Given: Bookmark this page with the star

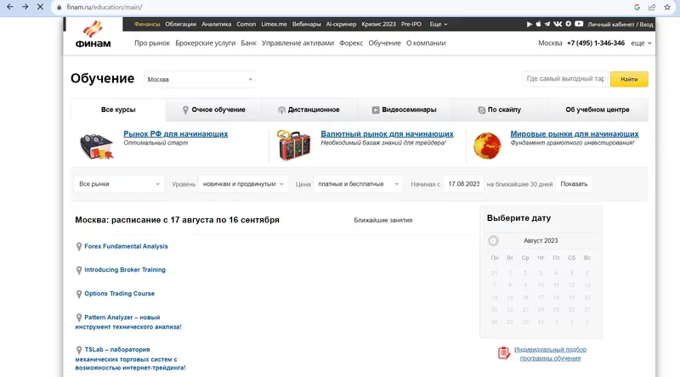Looking at the screenshot, I should [x=667, y=7].
